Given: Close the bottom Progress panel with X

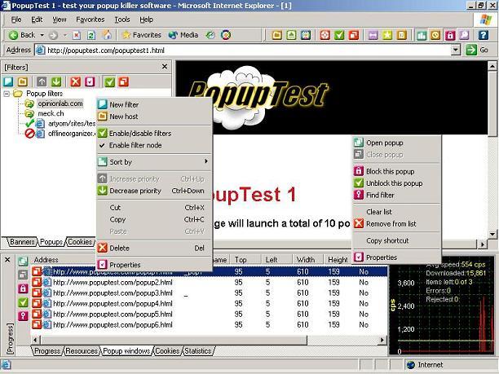Looking at the screenshot, I should (x=7, y=260).
